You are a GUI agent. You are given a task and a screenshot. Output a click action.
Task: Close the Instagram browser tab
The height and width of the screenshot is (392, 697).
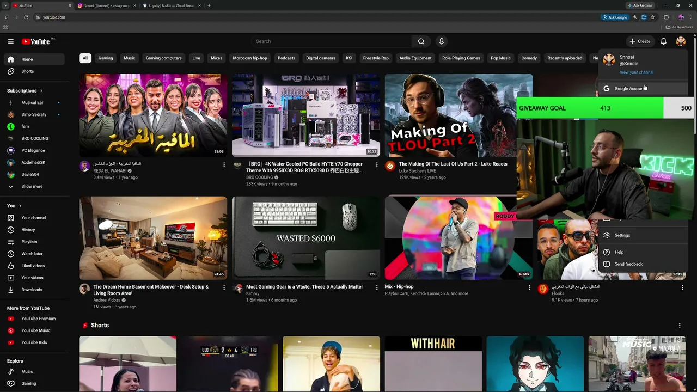click(x=134, y=5)
